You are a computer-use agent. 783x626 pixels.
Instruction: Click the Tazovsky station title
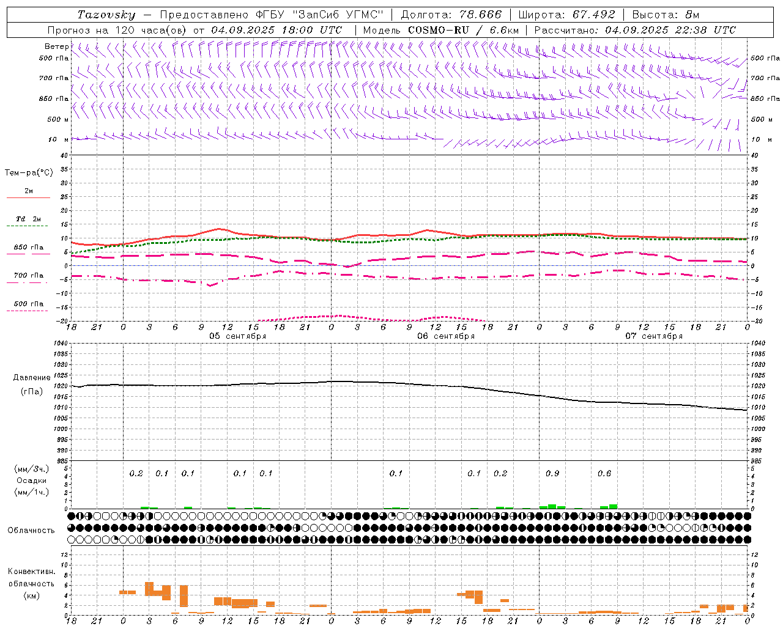pos(106,15)
